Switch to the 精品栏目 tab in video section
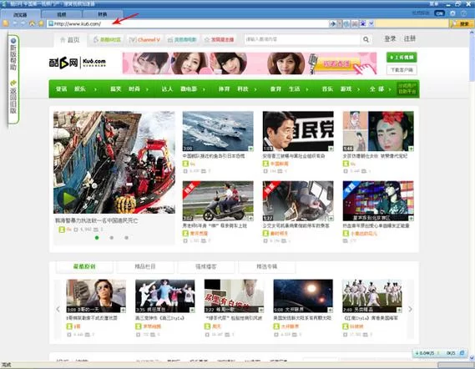 145,266
